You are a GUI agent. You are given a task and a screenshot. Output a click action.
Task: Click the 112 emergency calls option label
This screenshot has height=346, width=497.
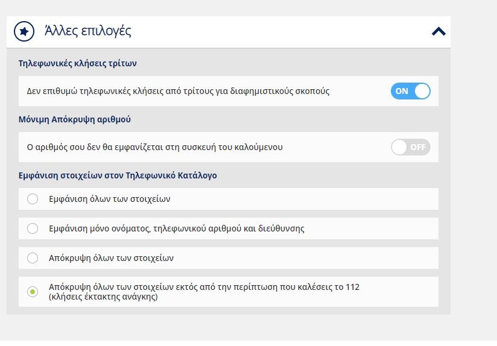(204, 292)
